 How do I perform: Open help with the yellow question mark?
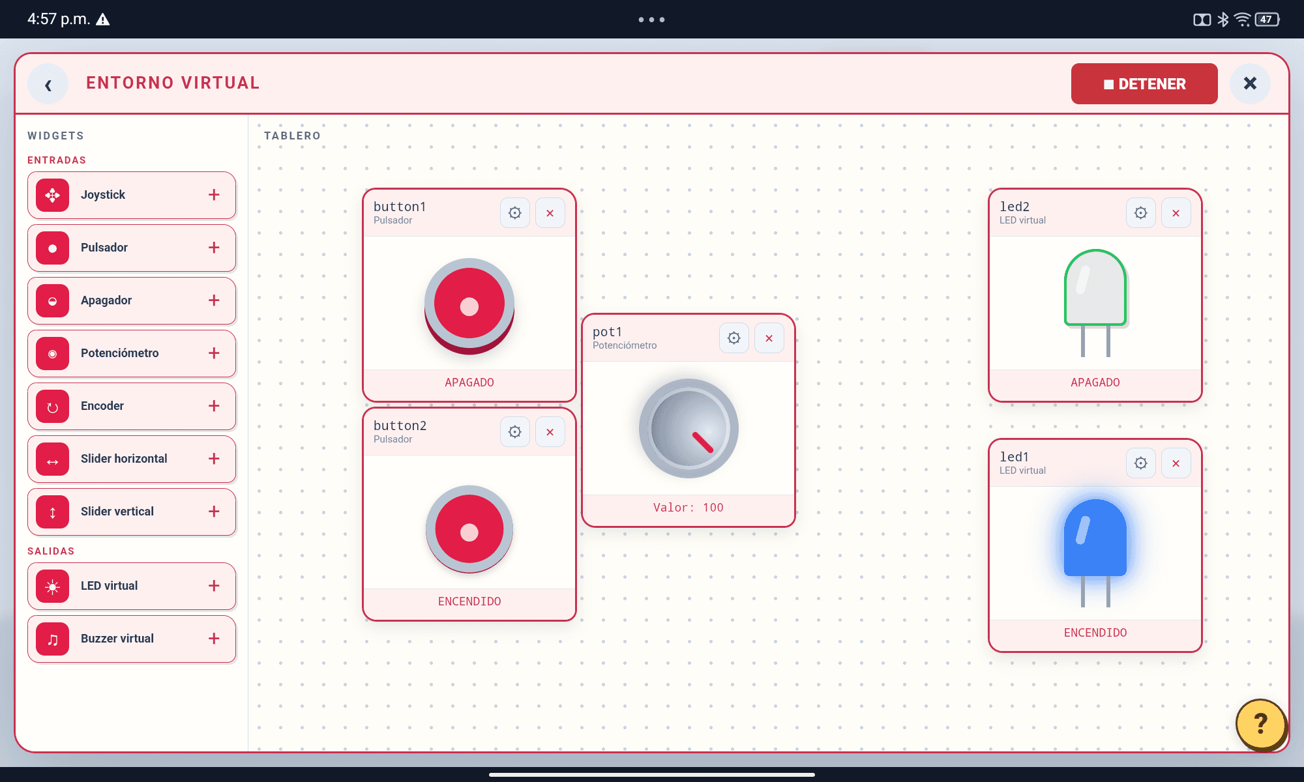point(1261,723)
